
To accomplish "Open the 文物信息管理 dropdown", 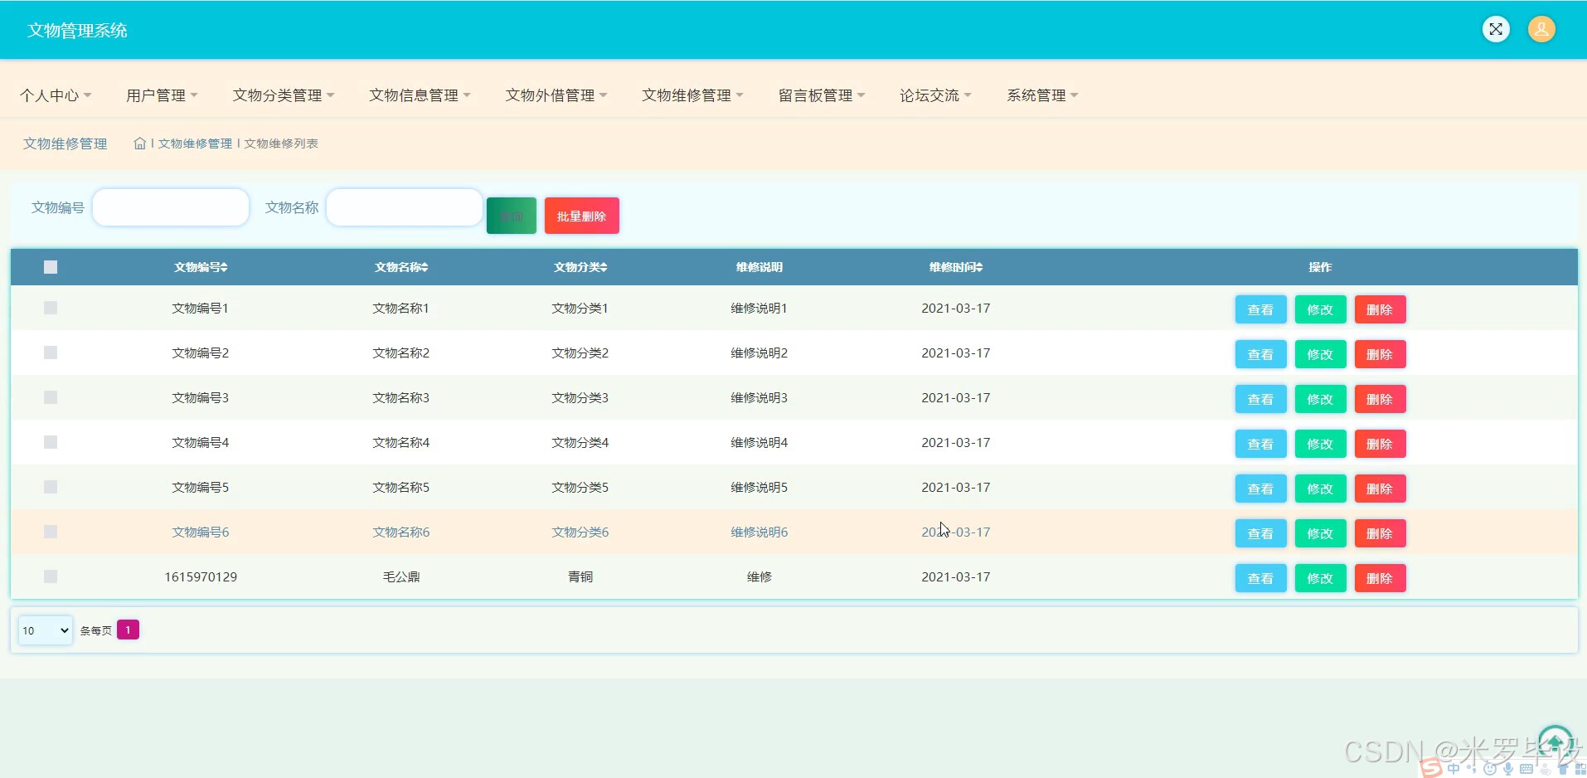I will [x=420, y=95].
